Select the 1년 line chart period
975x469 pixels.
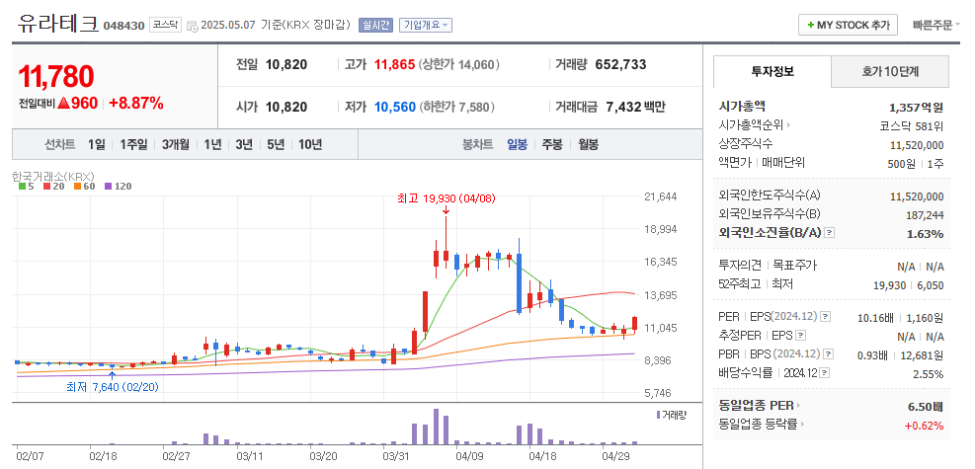click(x=212, y=144)
